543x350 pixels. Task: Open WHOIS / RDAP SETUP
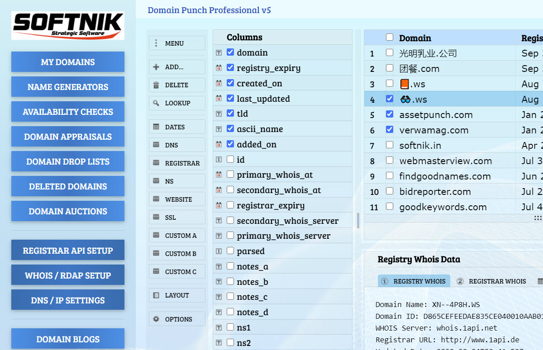coord(68,275)
